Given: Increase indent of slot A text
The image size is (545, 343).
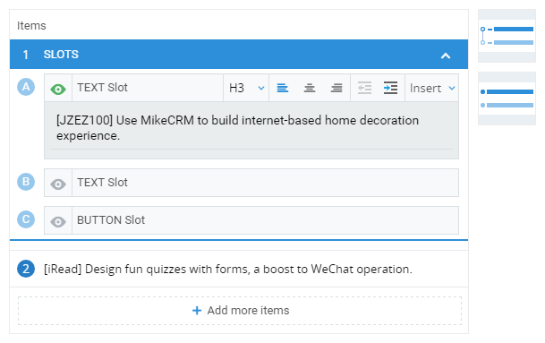Looking at the screenshot, I should (x=391, y=88).
